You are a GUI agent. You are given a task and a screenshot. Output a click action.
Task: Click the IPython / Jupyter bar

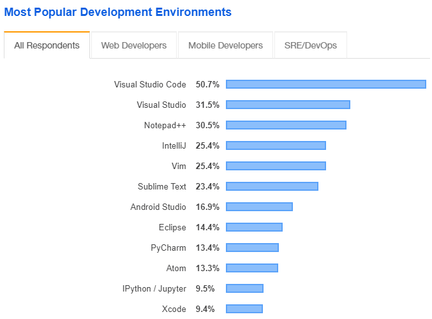244,288
